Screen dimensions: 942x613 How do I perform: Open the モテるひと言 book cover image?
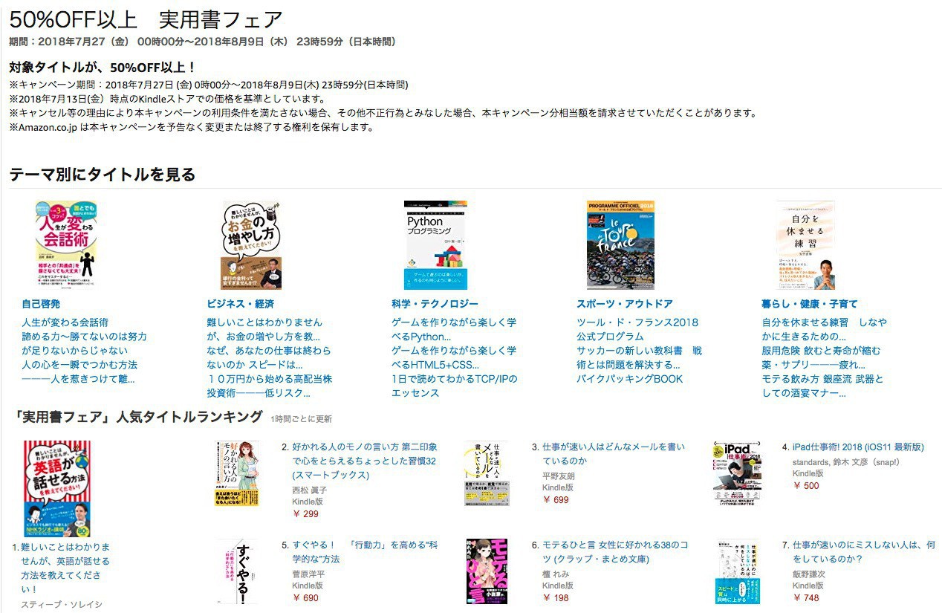pos(487,570)
